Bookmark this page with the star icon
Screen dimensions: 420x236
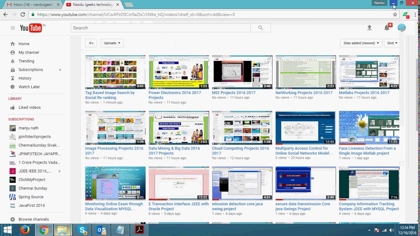coord(395,14)
